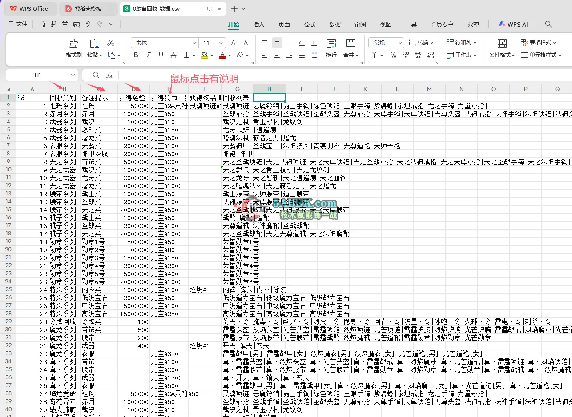Open Print Preview from quick access toolbar

coord(77,24)
